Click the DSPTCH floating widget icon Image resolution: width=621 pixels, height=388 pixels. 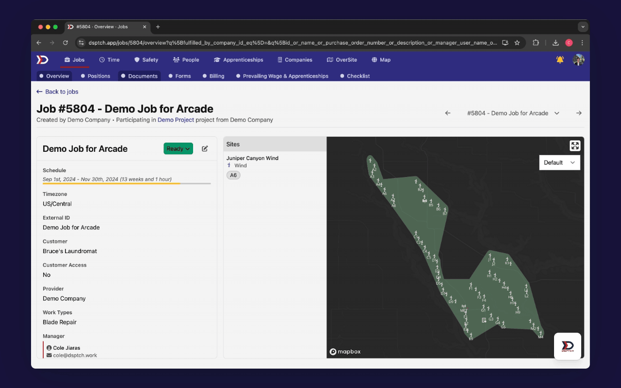click(567, 346)
